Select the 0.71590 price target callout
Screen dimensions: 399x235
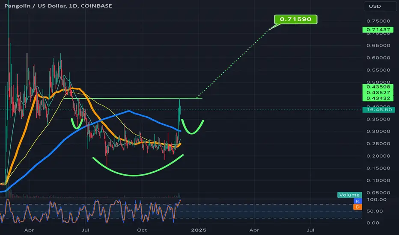pos(295,19)
